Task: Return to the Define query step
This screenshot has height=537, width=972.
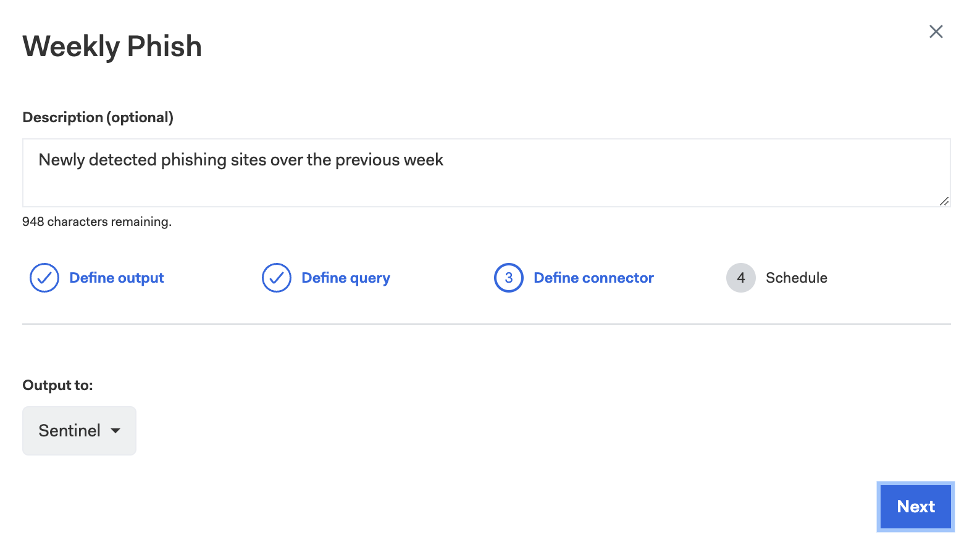Action: (x=346, y=278)
